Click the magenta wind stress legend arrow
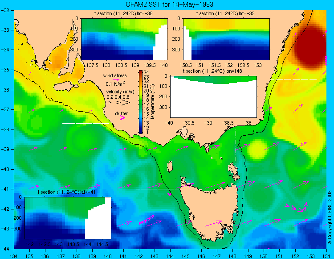 click(116, 80)
